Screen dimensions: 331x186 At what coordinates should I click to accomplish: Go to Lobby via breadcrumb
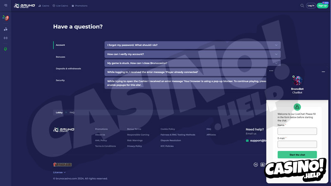(x=59, y=112)
